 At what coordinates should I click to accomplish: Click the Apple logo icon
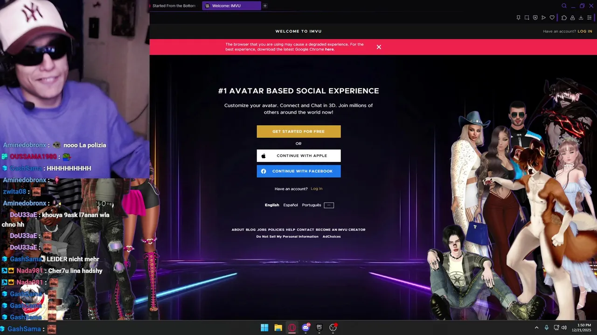[x=264, y=156]
